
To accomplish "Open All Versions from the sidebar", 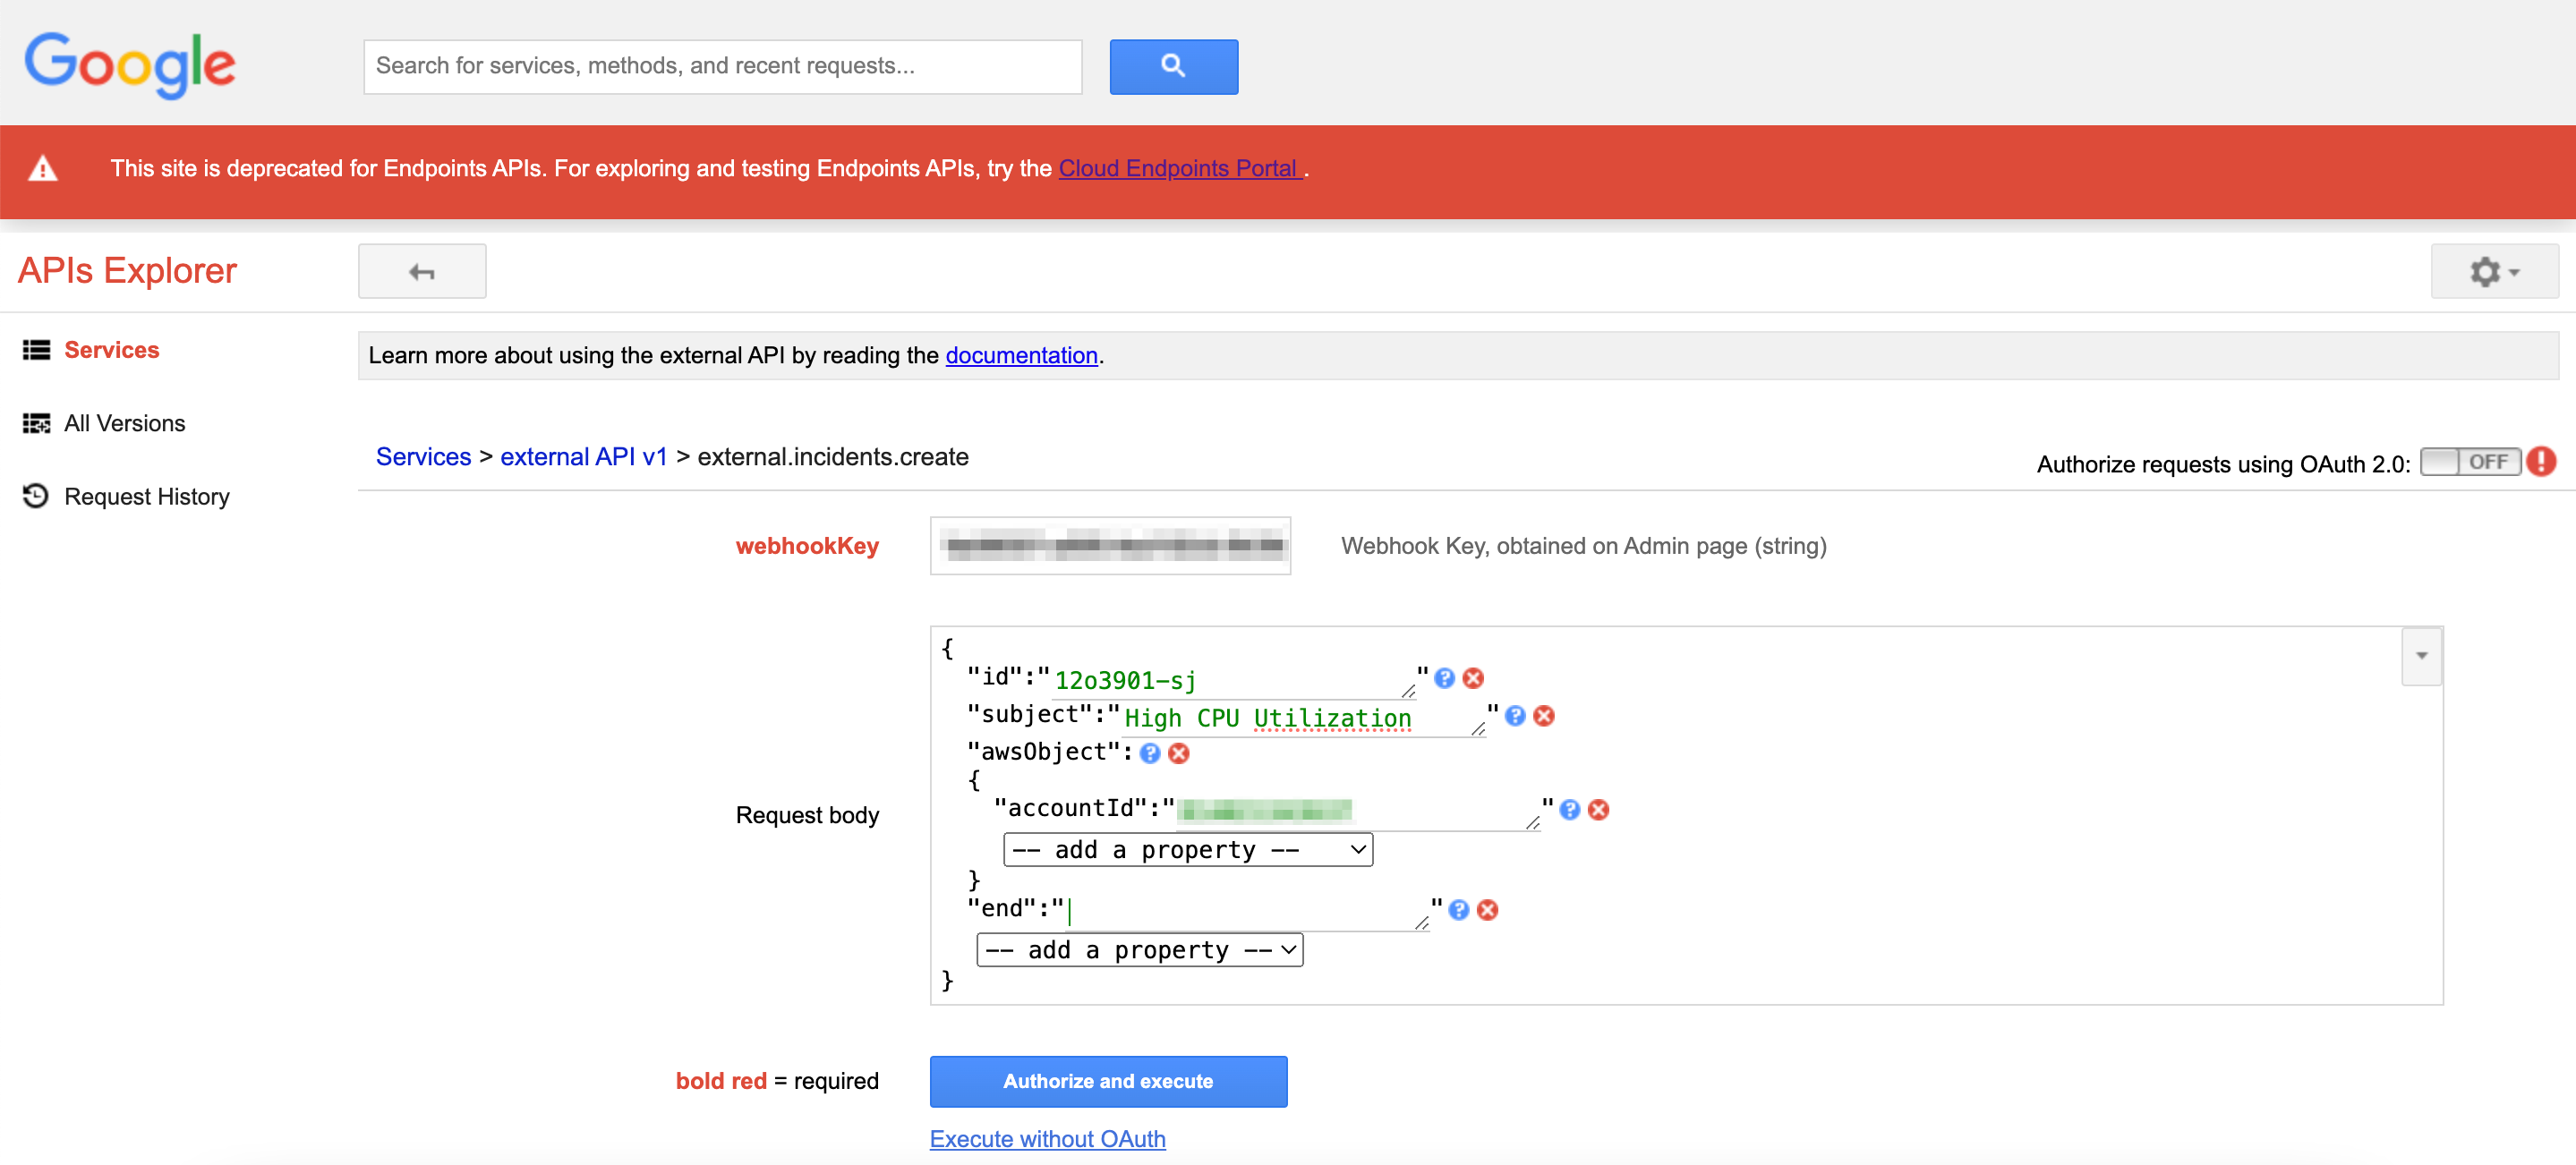I will [x=124, y=423].
